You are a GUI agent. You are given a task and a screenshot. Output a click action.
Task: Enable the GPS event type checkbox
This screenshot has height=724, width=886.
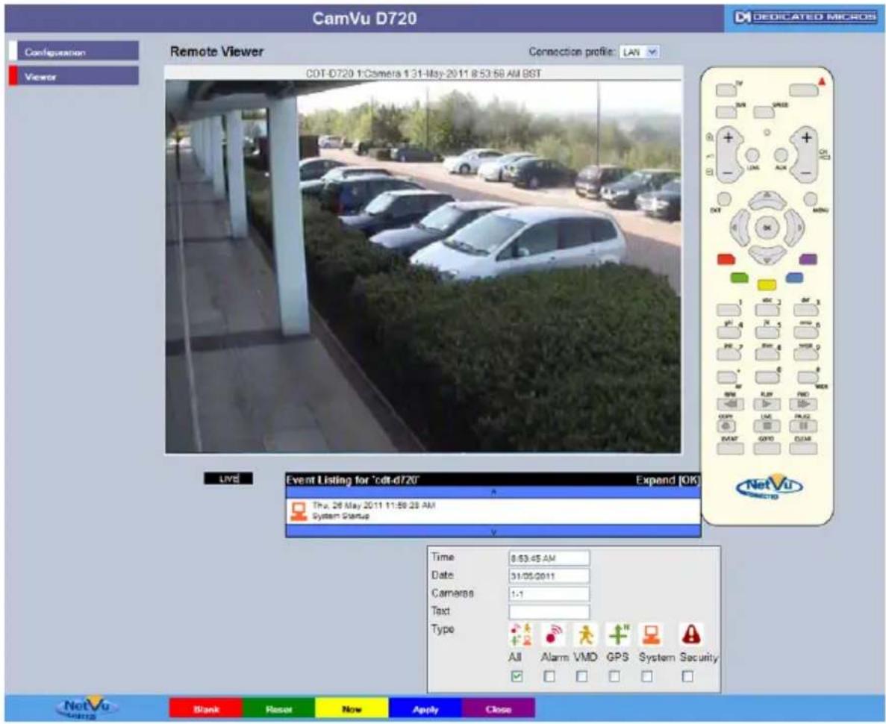[614, 676]
